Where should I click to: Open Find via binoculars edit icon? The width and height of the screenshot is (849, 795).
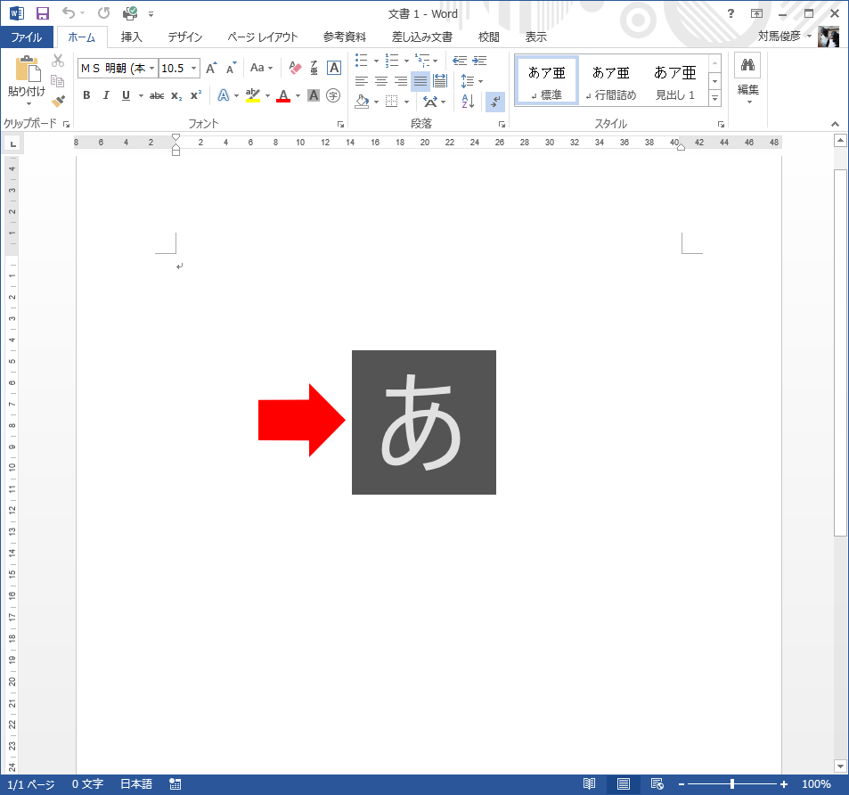pos(747,66)
